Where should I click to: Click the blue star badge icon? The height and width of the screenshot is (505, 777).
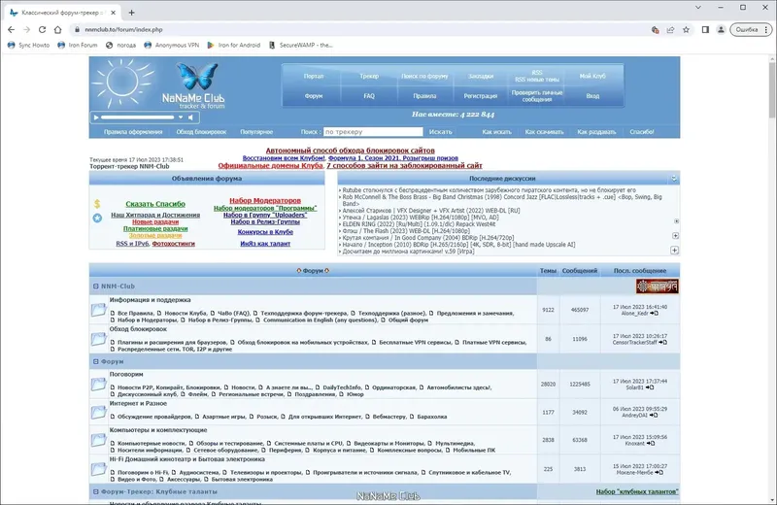pyautogui.click(x=98, y=218)
